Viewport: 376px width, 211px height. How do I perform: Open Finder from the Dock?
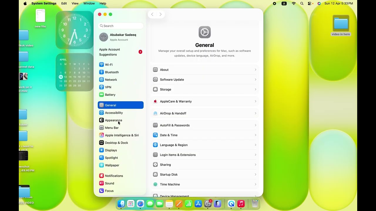click(x=121, y=204)
